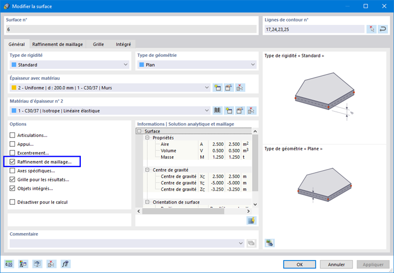Click information panel scroll-up arrow
Viewport: 394px width, 273px height.
(255, 131)
